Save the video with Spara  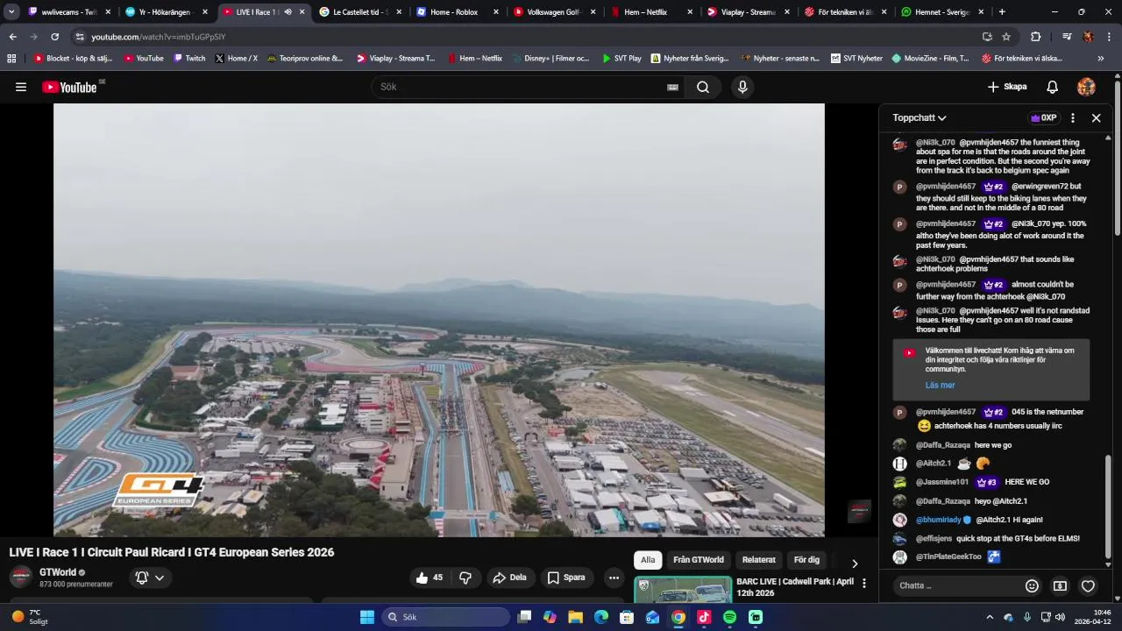pyautogui.click(x=566, y=578)
